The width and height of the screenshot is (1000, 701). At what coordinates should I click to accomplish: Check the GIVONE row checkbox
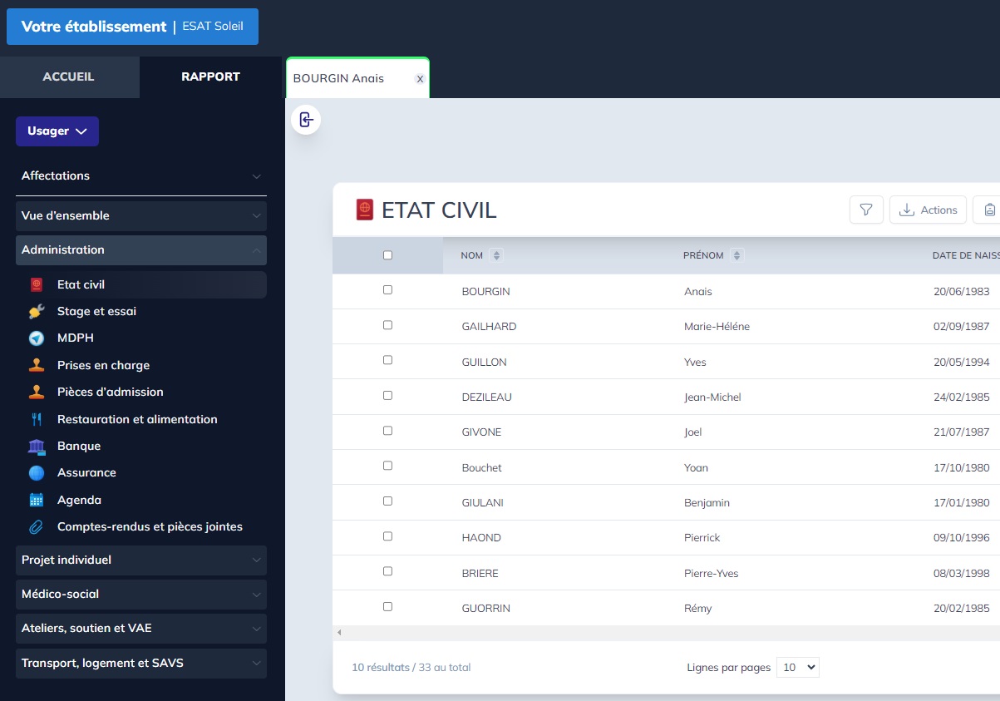pos(387,431)
